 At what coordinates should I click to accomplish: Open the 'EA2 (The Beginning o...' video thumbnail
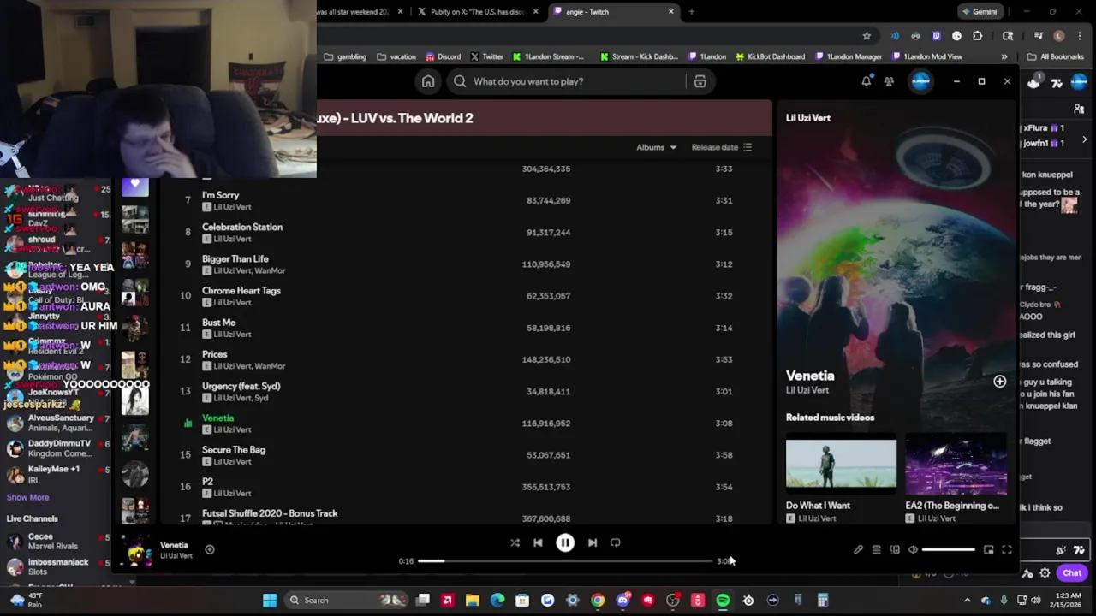pyautogui.click(x=956, y=465)
